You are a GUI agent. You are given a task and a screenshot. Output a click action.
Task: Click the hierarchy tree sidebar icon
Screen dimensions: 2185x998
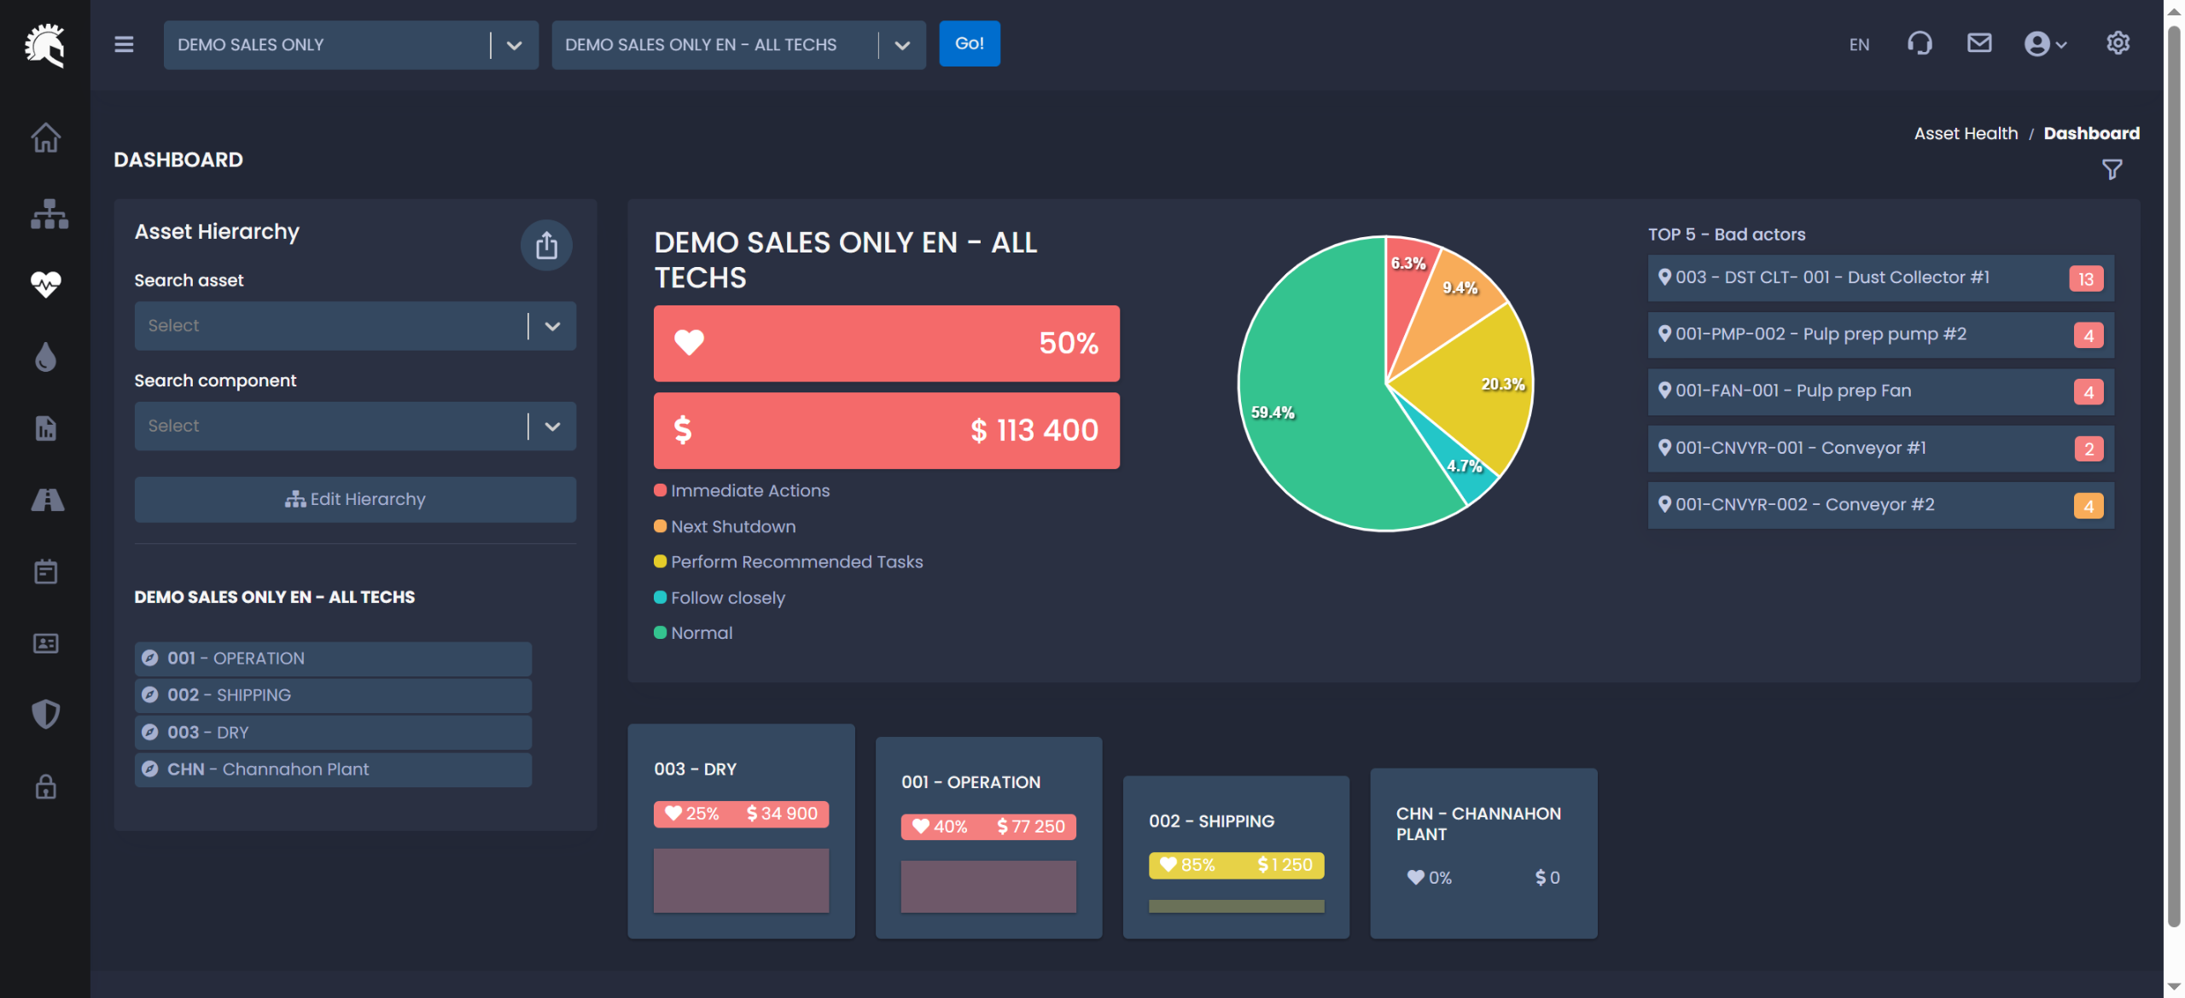(x=49, y=213)
